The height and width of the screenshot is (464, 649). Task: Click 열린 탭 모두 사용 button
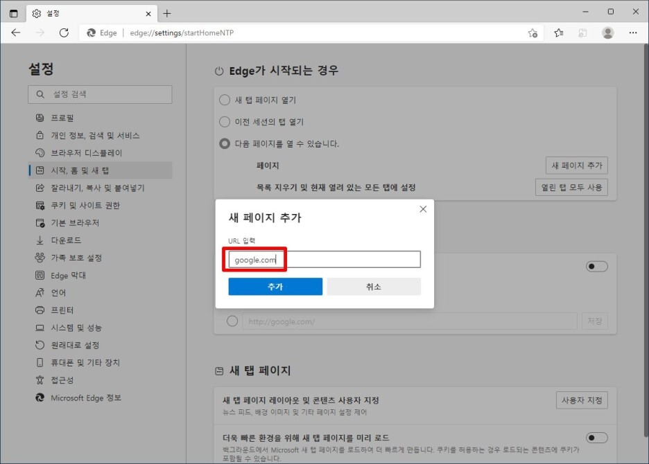click(571, 188)
